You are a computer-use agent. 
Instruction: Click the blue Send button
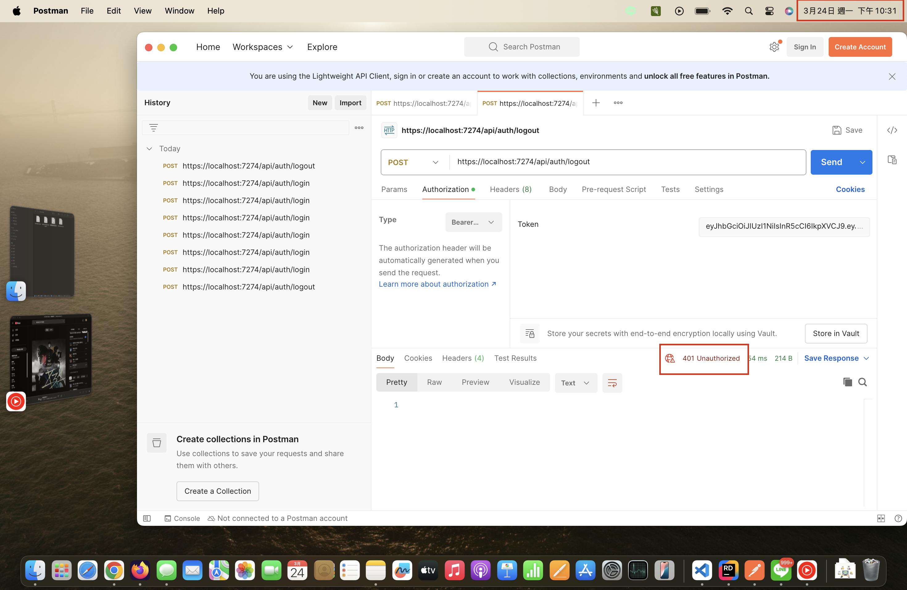pos(831,162)
